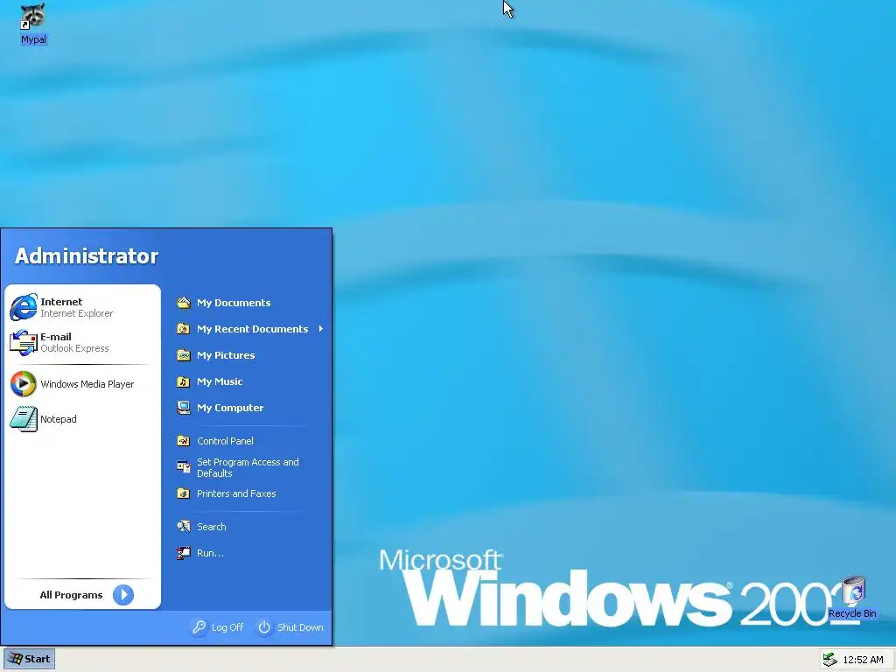Select Printers and Faxes menu entry text
The width and height of the screenshot is (896, 672).
(236, 493)
